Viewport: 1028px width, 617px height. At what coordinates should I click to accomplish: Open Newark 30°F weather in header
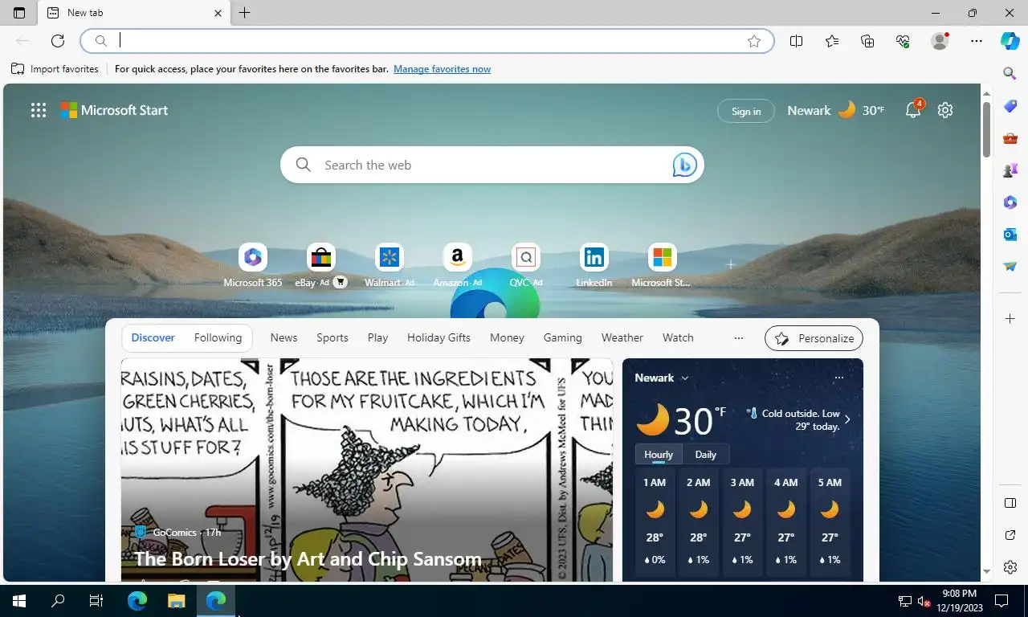(x=835, y=110)
